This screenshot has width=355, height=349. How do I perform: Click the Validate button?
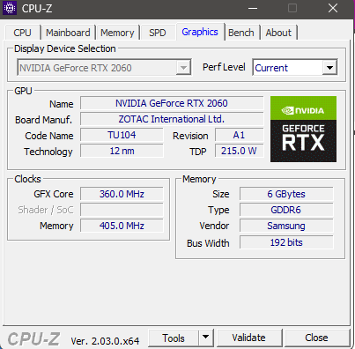[249, 338]
